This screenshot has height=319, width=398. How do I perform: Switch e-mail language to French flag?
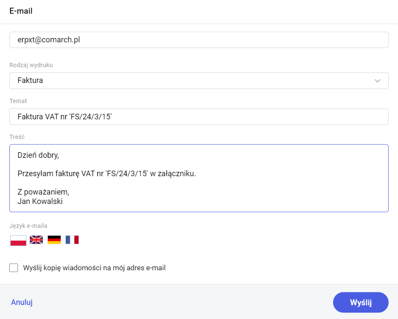coord(72,240)
